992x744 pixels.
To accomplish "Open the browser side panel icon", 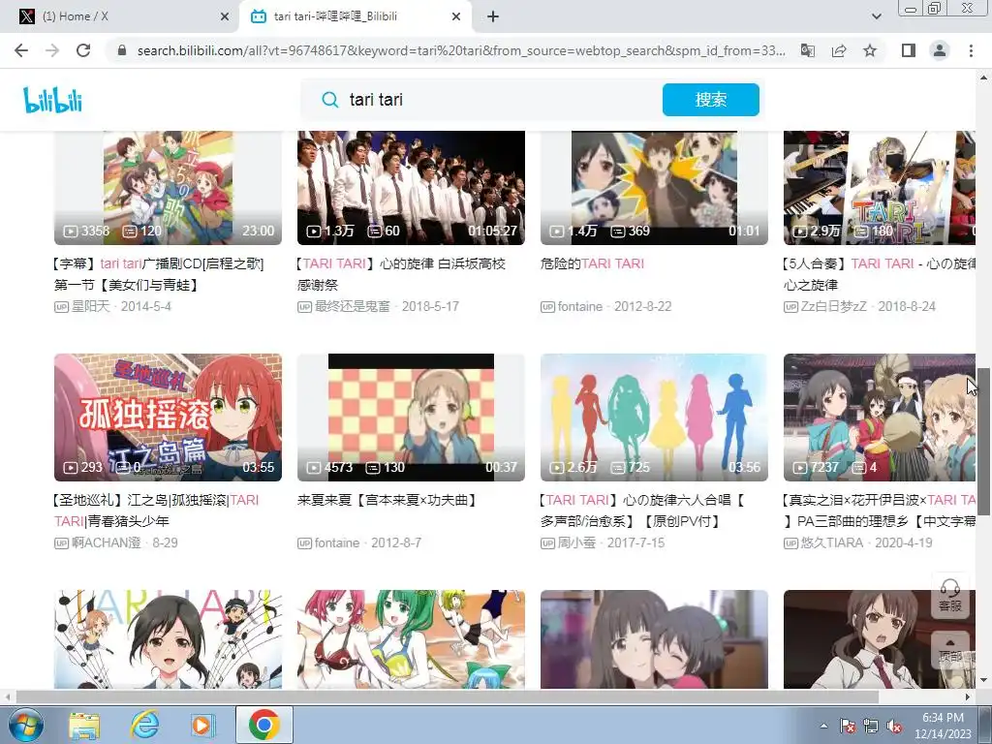I will click(909, 50).
